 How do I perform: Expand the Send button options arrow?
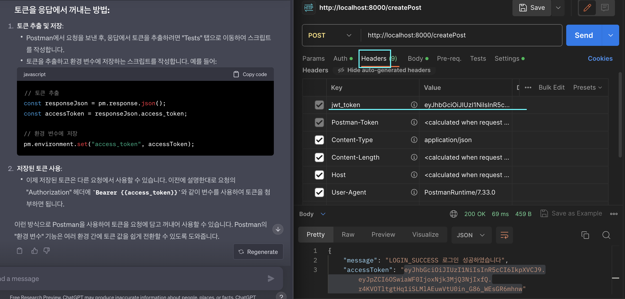pos(611,35)
